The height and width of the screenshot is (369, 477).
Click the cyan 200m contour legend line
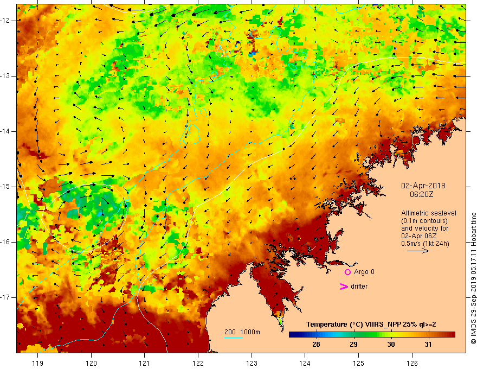(x=234, y=338)
